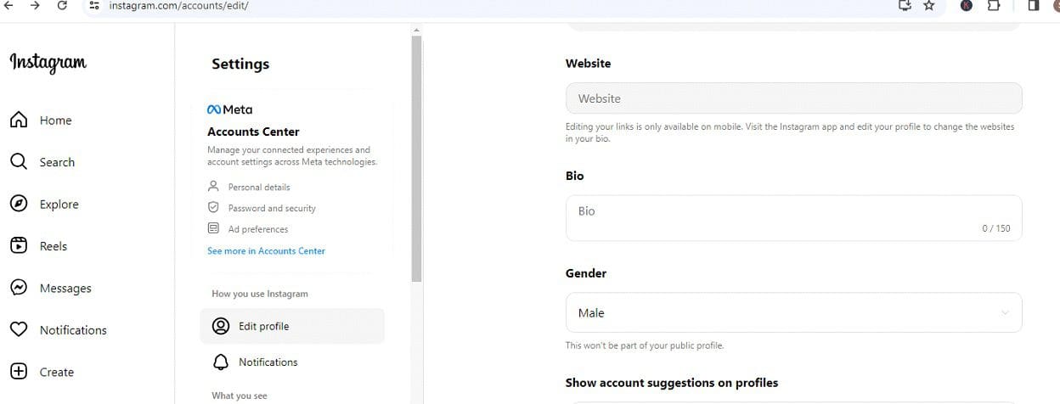This screenshot has height=404, width=1060.
Task: Click the '0 / 150' bio character counter
Action: tap(996, 229)
